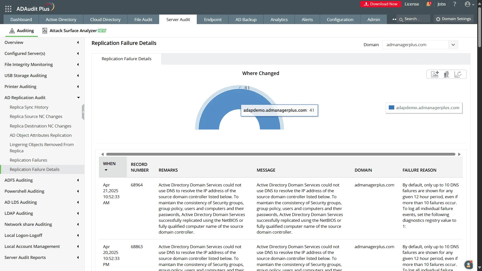Add chart to dashboard using the chart-plus icon
The image size is (482, 271).
tap(435, 74)
